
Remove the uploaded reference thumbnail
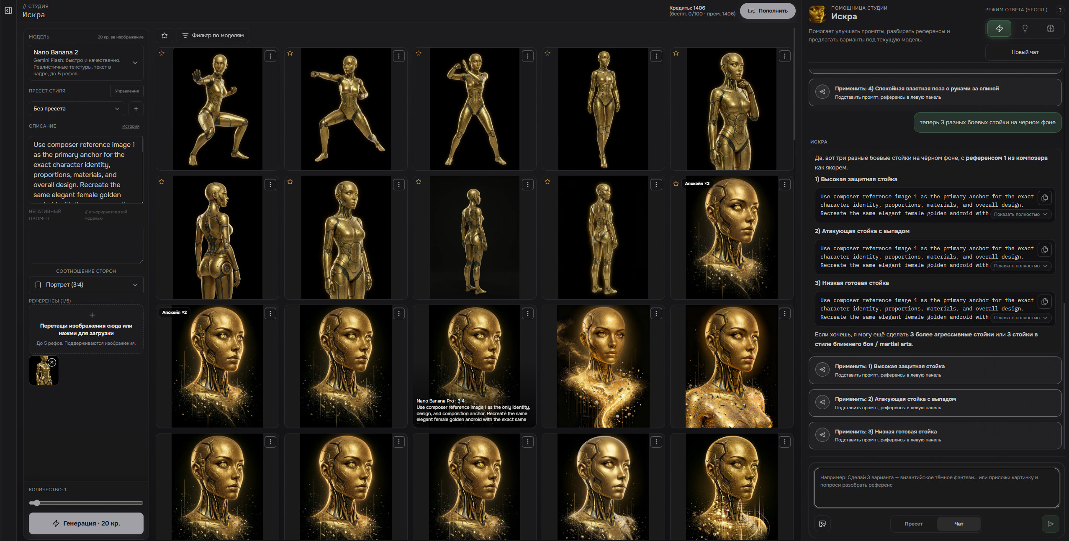click(52, 362)
